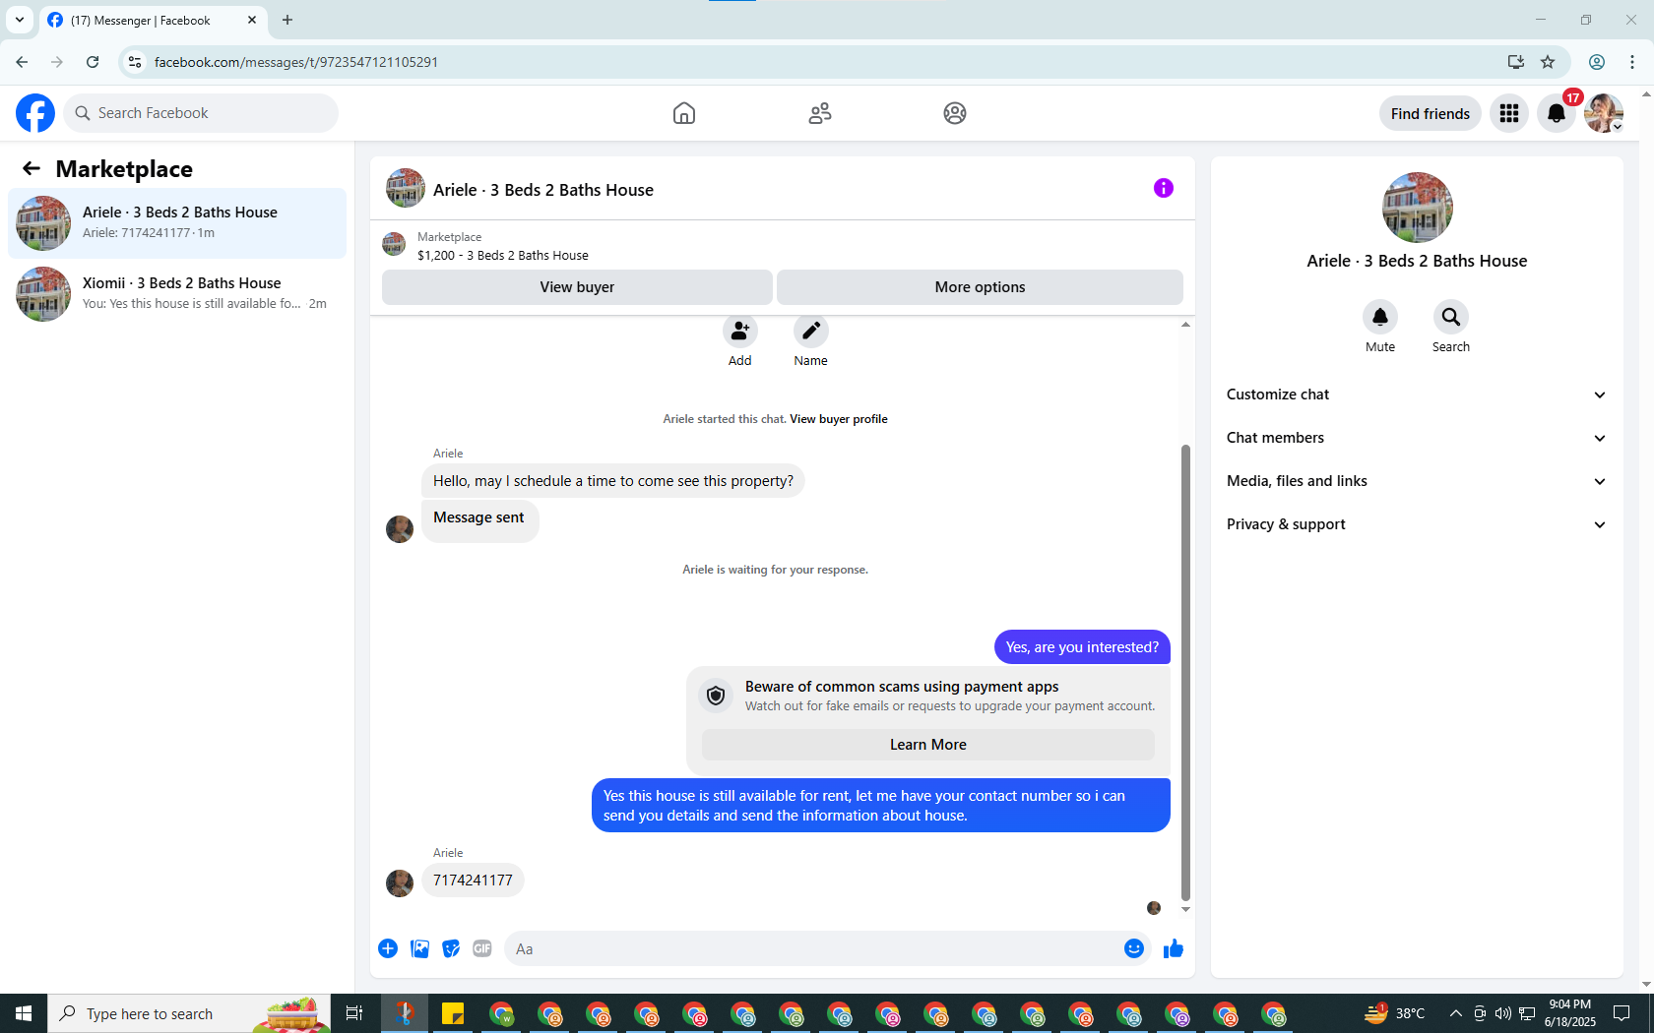Screen dimensions: 1654x1033
Task: Click the house avatar in chat header
Action: pos(406,188)
